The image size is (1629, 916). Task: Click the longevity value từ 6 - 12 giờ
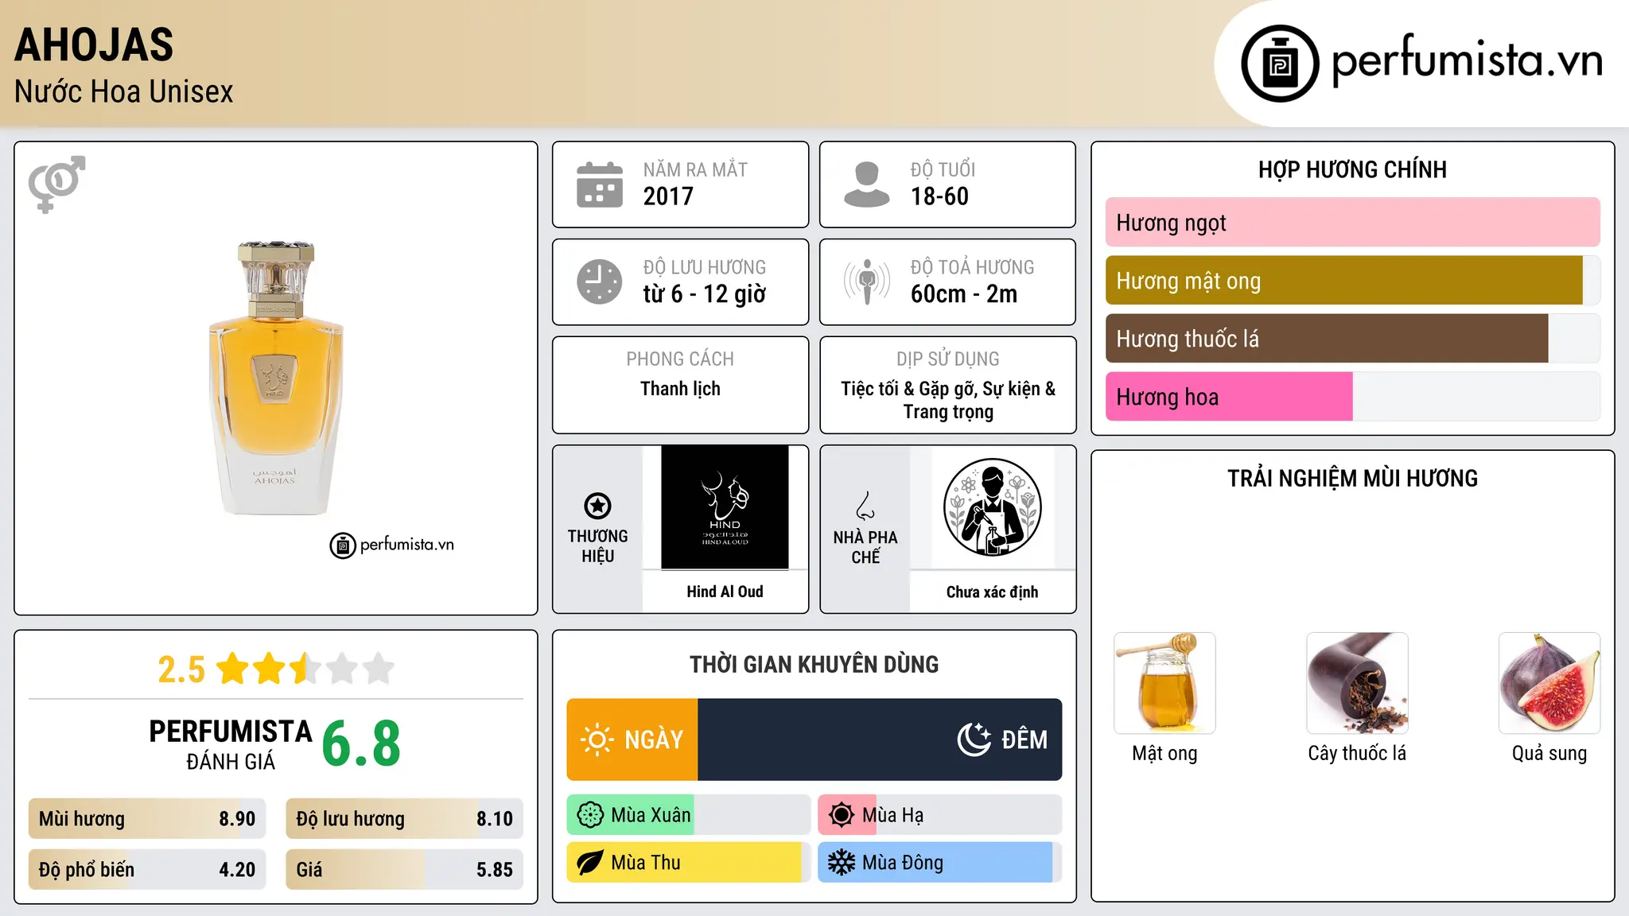click(704, 294)
